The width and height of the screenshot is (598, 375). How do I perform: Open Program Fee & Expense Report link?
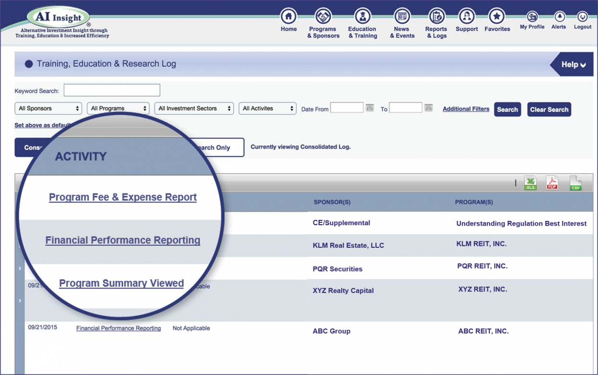(123, 197)
